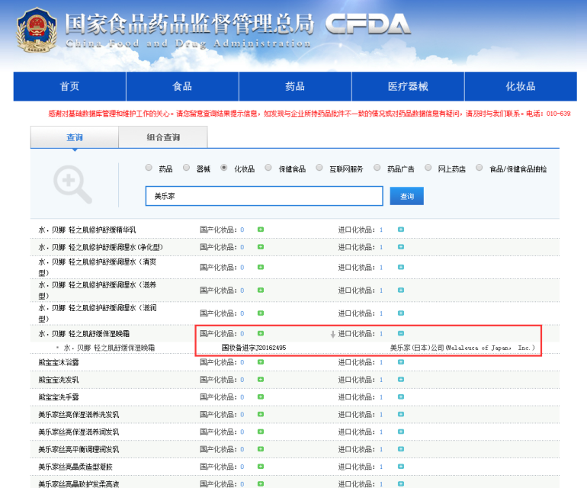
Task: Switch to the 组合查询 tab
Action: click(x=163, y=137)
